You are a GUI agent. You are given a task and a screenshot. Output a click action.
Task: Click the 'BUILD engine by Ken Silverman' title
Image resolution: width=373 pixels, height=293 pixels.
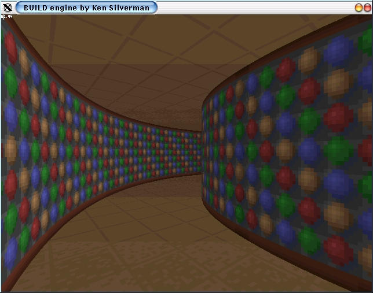click(87, 8)
